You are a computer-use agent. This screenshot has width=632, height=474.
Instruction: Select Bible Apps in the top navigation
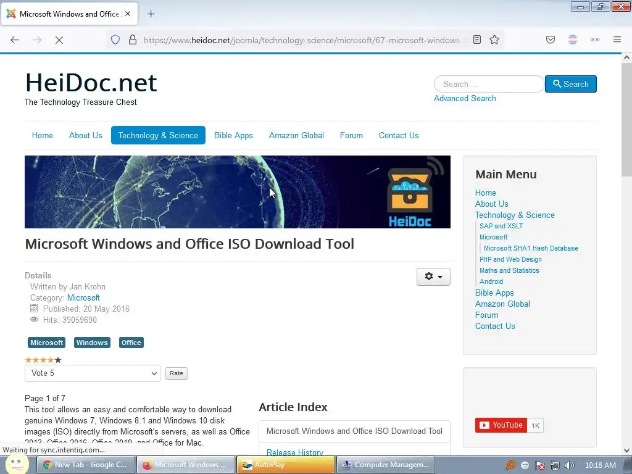click(x=233, y=135)
